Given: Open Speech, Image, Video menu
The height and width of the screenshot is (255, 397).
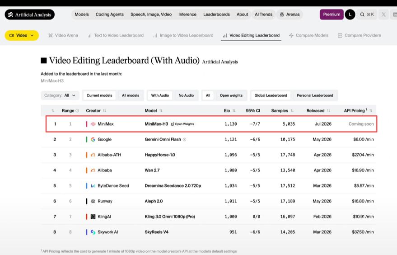Looking at the screenshot, I should coord(151,14).
